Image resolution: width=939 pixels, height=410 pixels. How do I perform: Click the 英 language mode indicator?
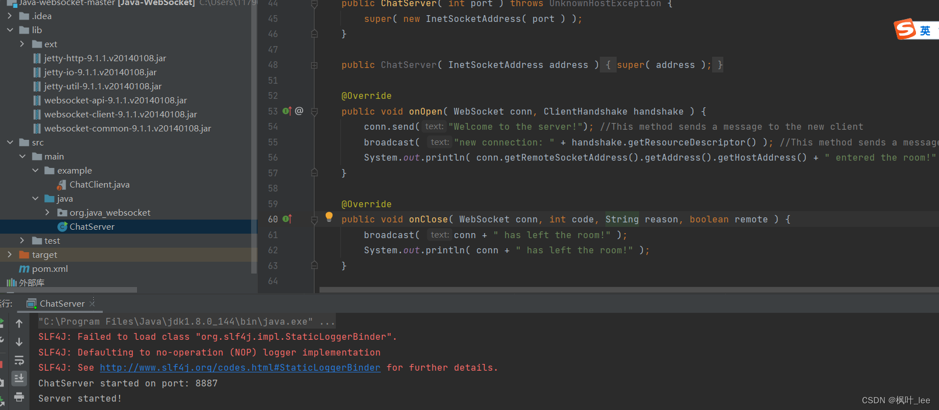[925, 30]
